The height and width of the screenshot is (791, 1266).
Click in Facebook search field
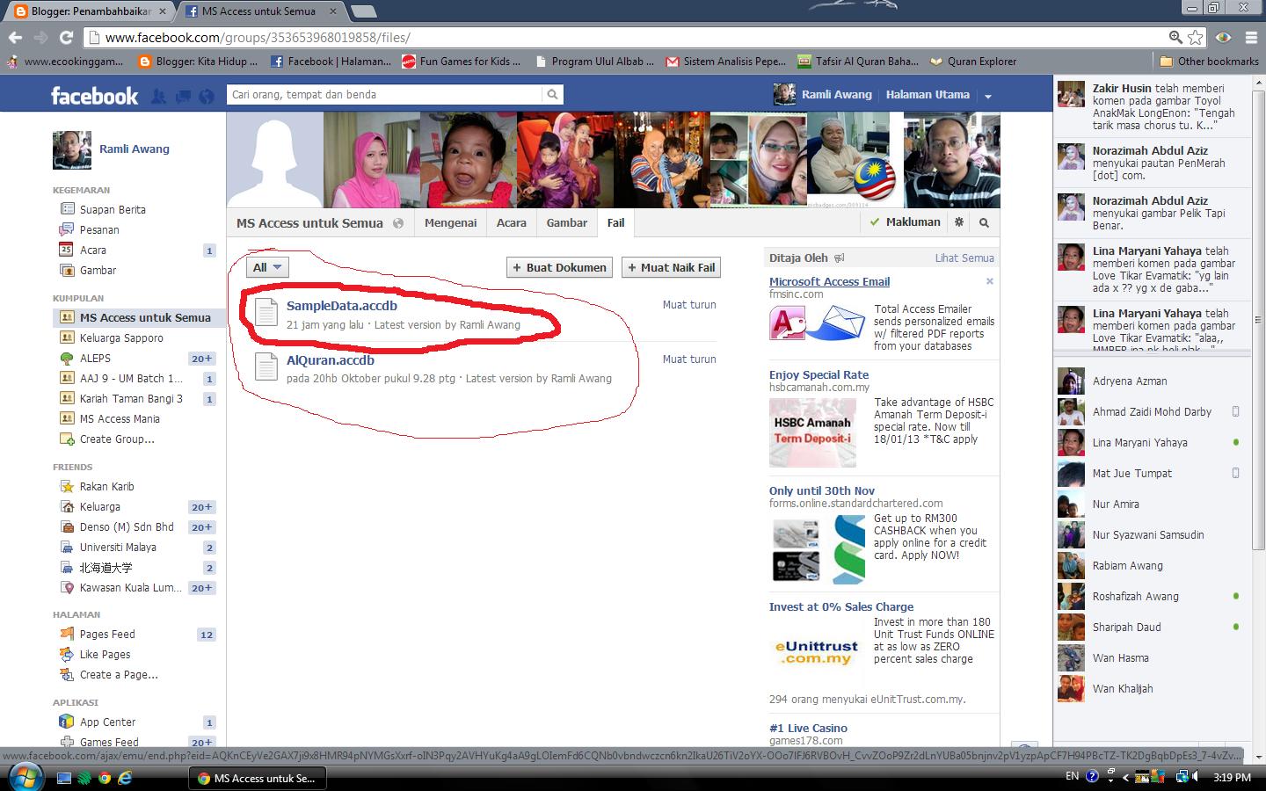tap(384, 95)
